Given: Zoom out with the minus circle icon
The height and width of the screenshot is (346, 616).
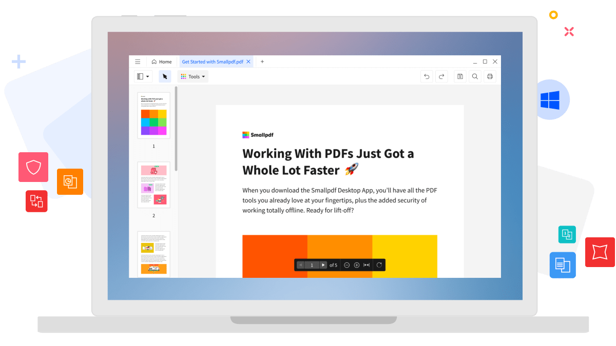Looking at the screenshot, I should (347, 265).
